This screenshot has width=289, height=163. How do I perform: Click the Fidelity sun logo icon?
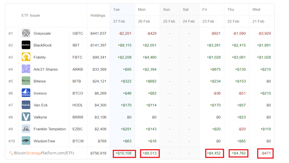(26, 57)
